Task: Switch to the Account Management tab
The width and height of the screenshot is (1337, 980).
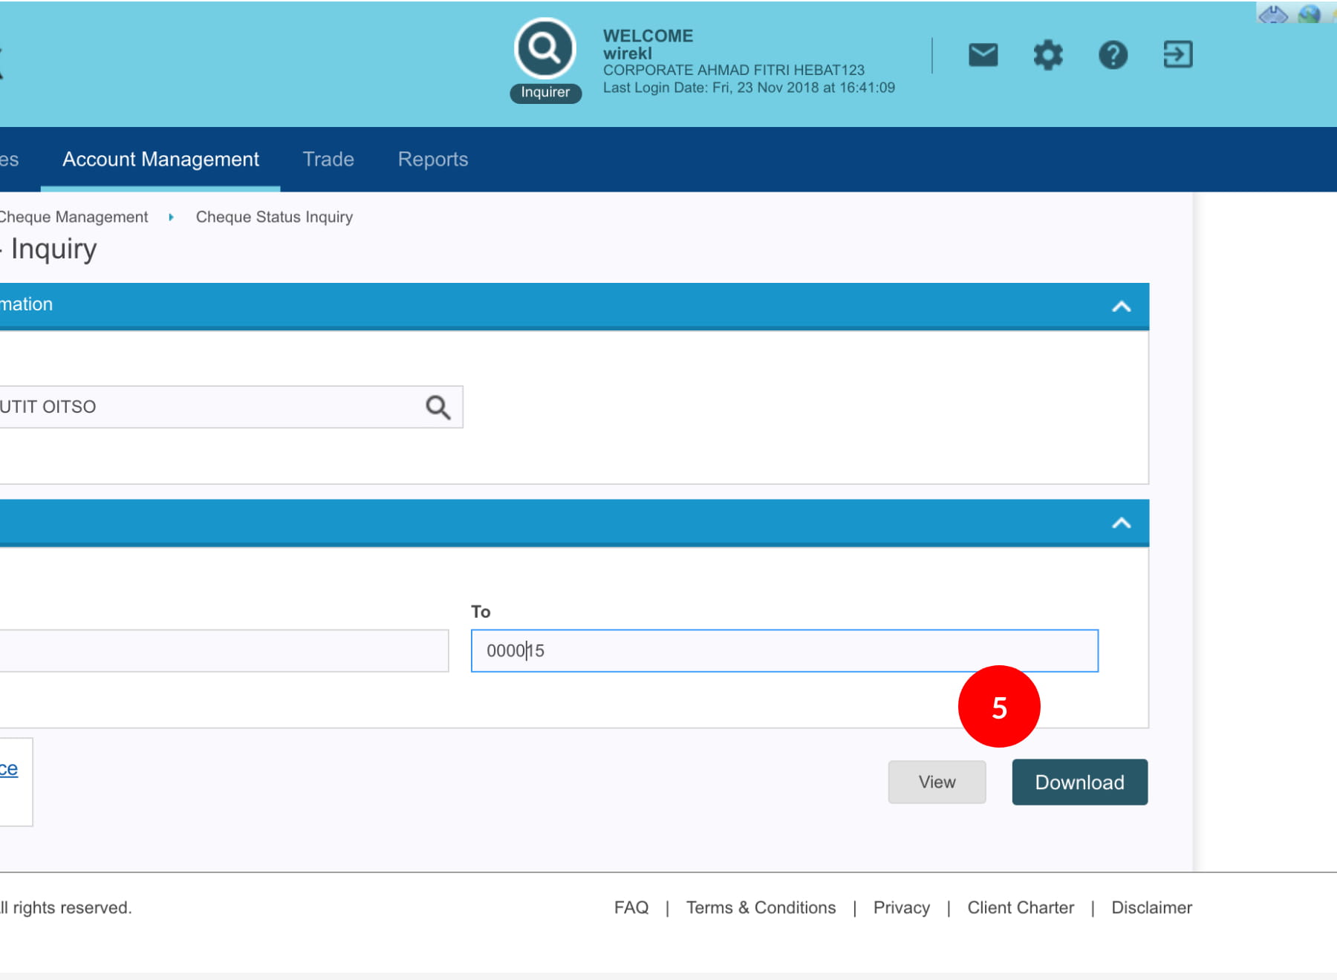Action: (x=160, y=160)
